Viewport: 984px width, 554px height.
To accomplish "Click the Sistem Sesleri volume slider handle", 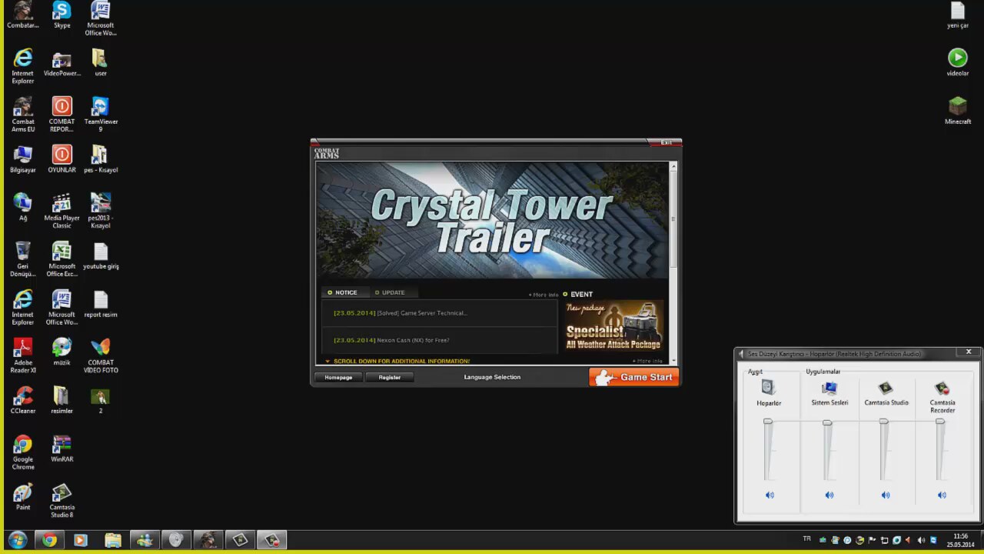I will coord(827,422).
